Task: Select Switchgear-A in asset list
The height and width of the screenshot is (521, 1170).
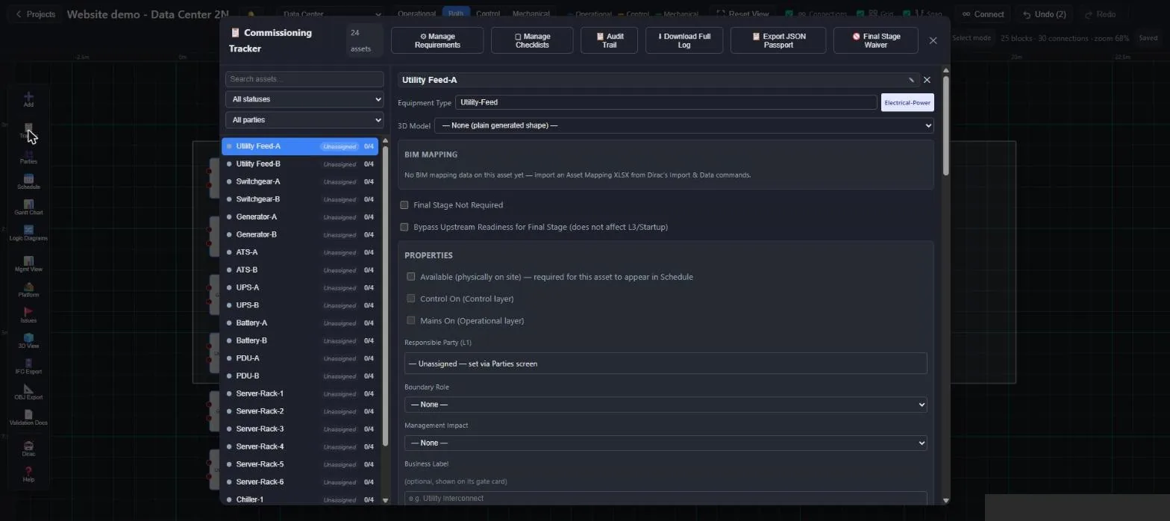Action: (301, 181)
